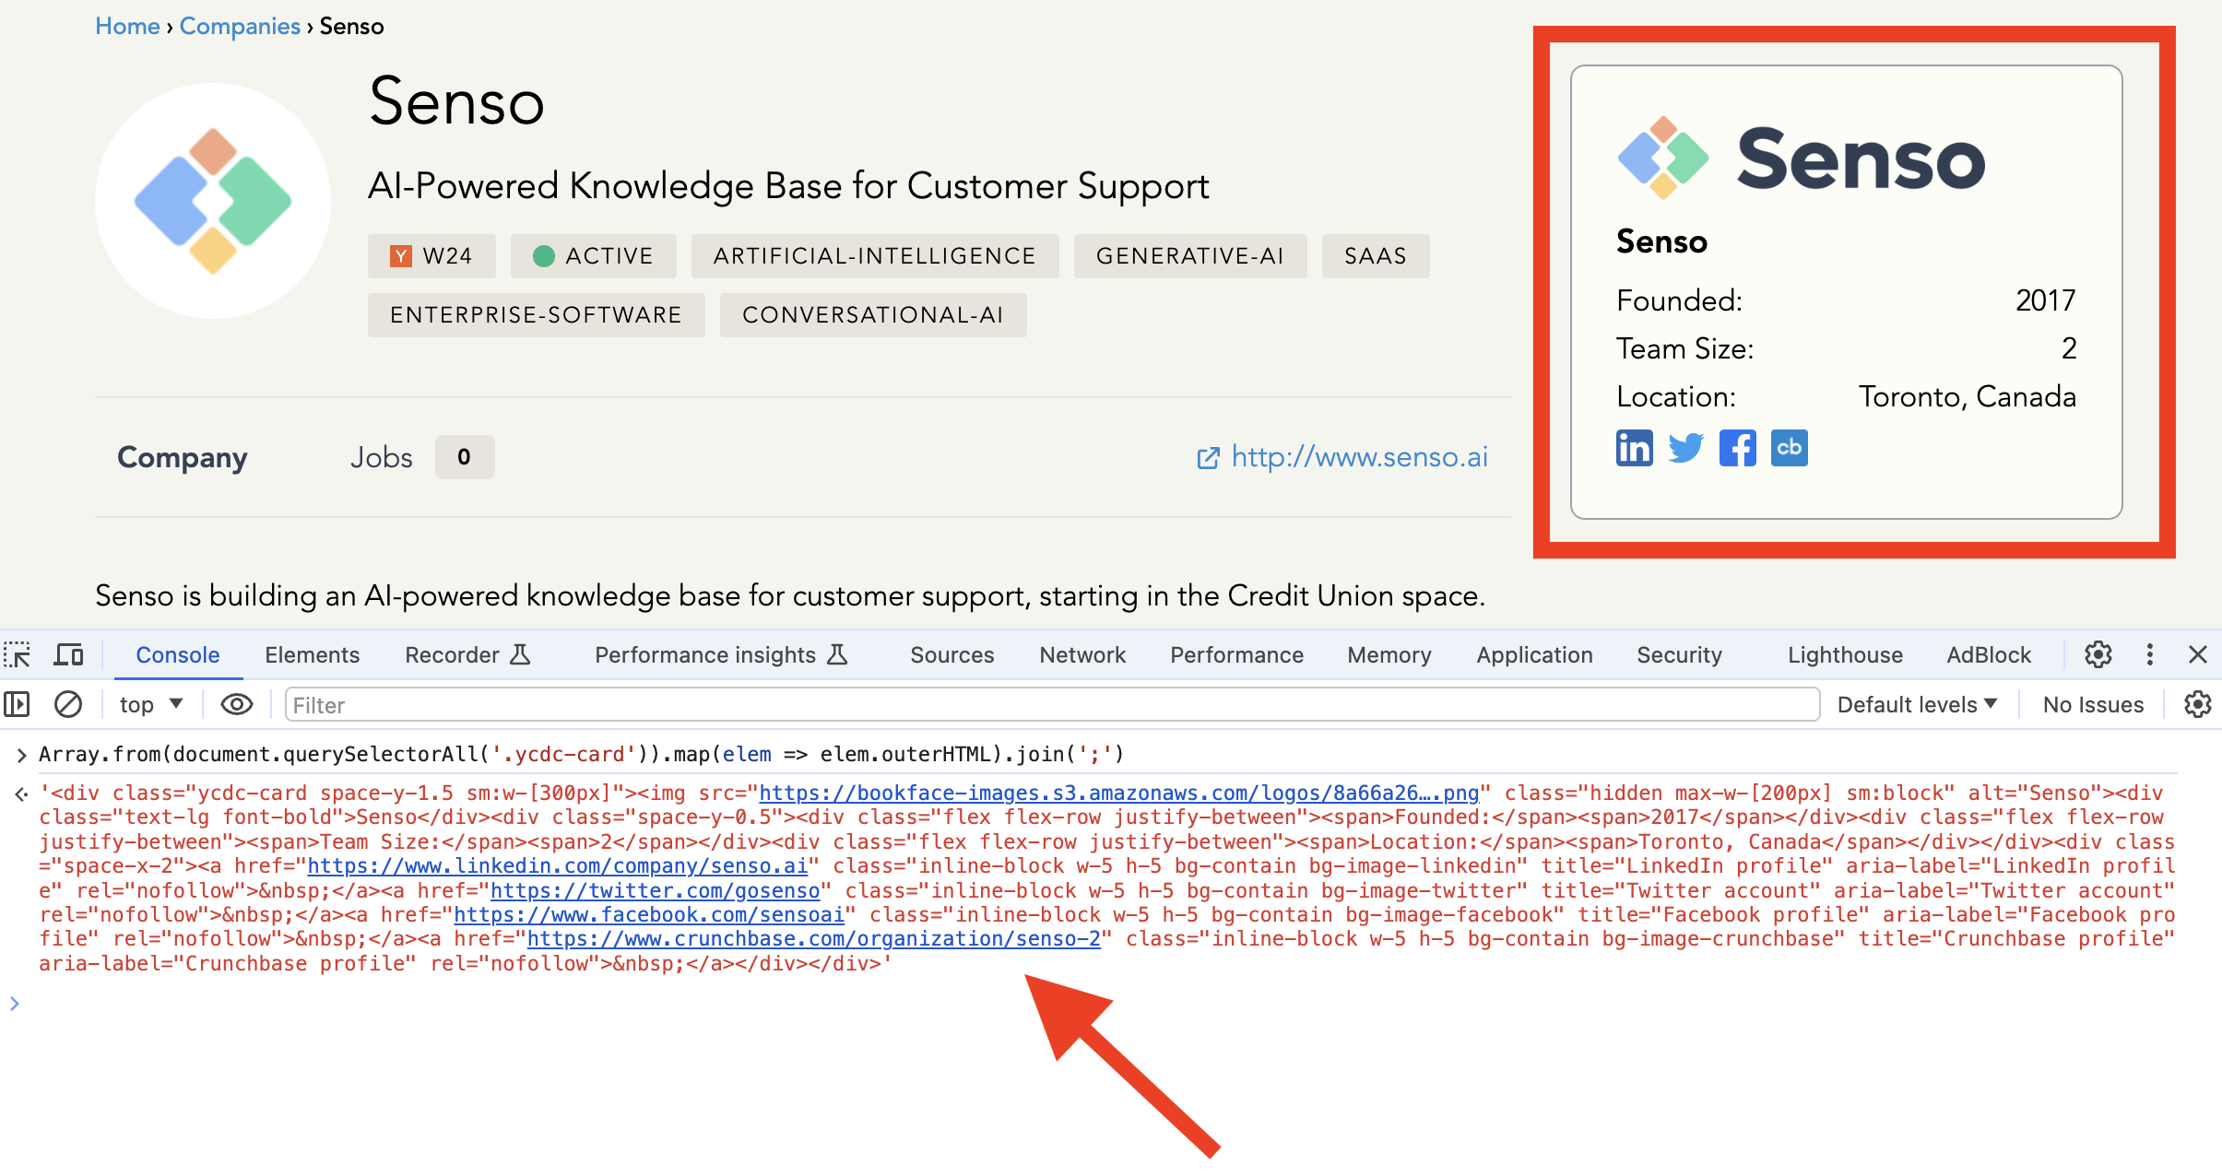2222x1176 pixels.
Task: Toggle the live expression eye icon
Action: coord(237,705)
